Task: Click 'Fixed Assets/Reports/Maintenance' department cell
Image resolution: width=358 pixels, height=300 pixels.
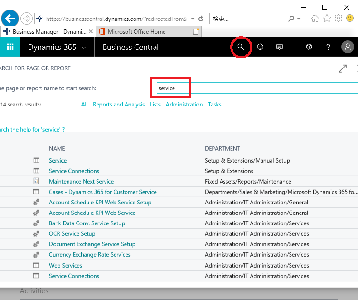Action: (x=248, y=182)
